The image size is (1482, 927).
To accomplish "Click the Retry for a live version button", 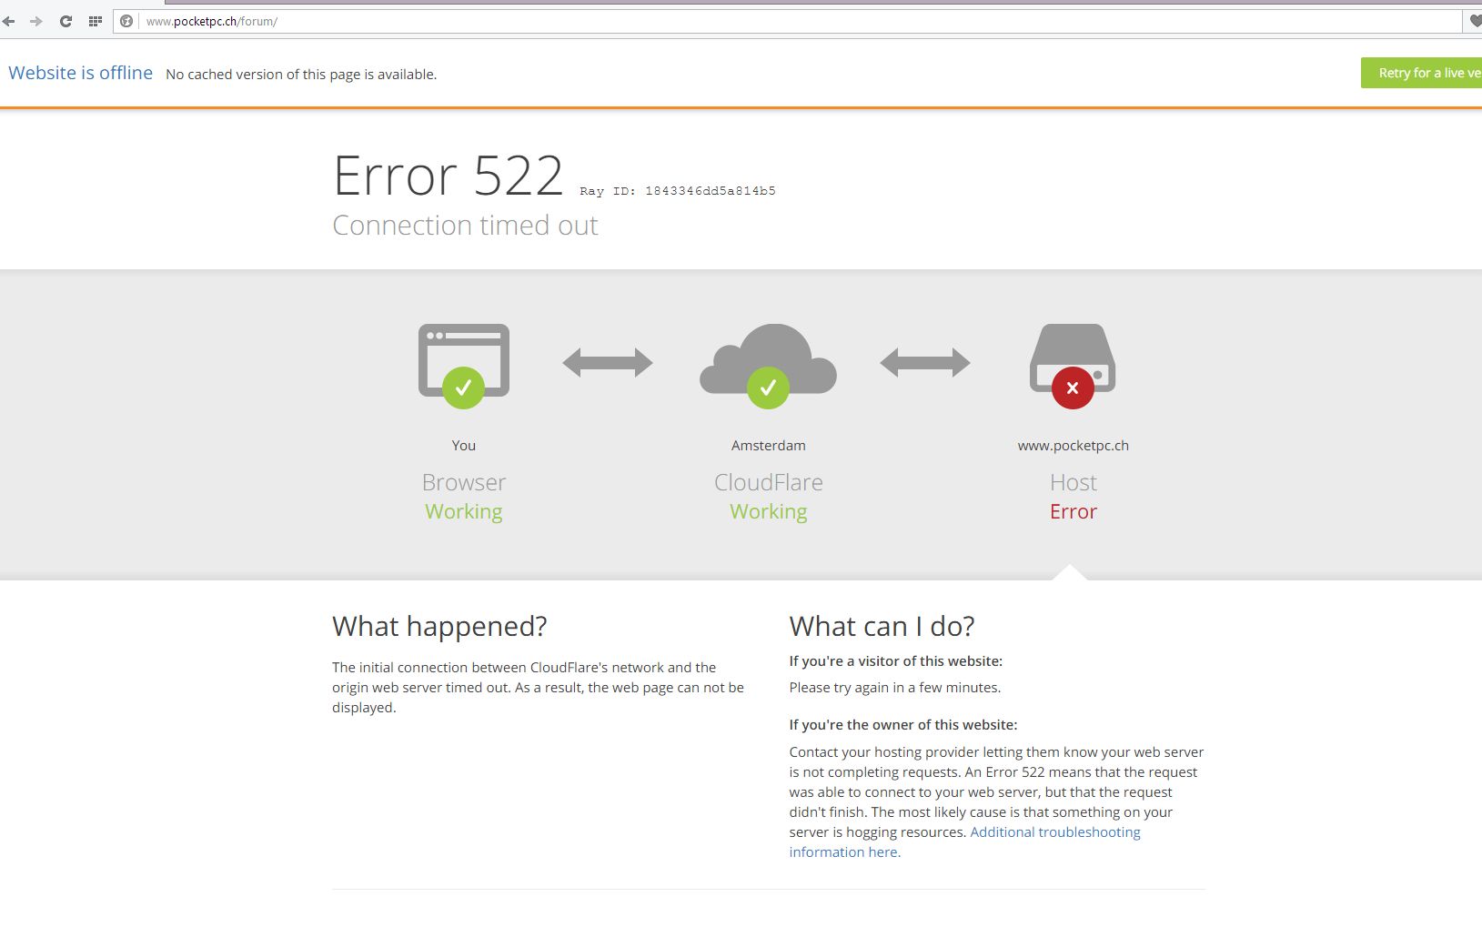I will click(x=1421, y=73).
